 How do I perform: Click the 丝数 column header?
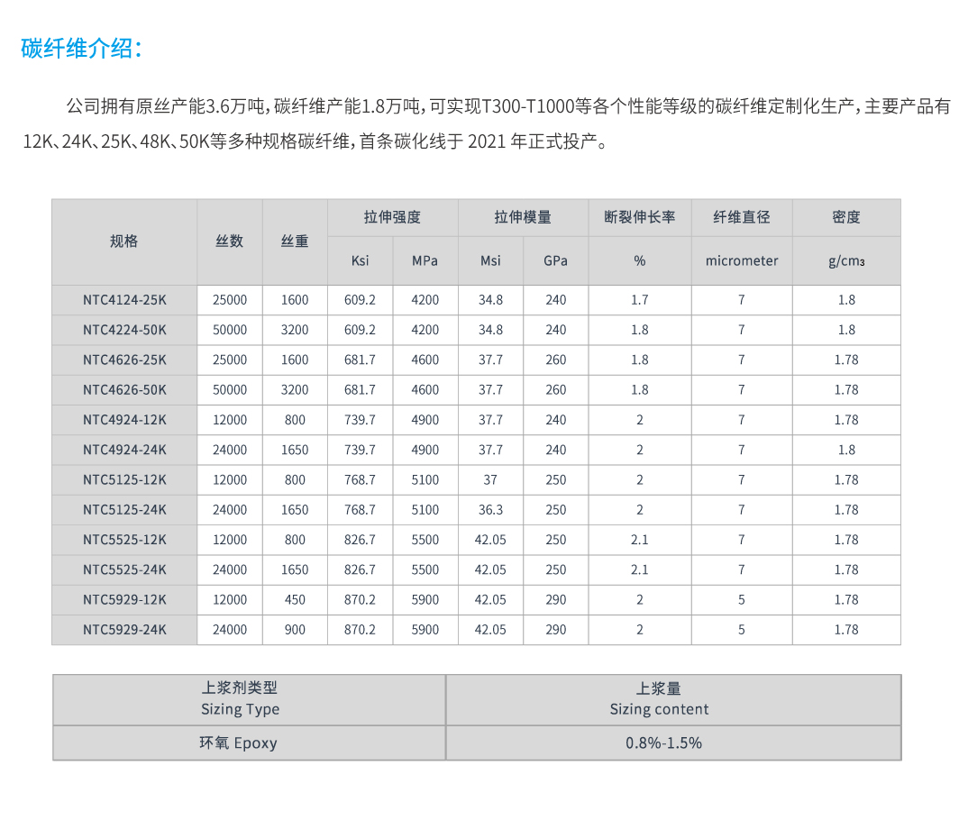[x=230, y=241]
